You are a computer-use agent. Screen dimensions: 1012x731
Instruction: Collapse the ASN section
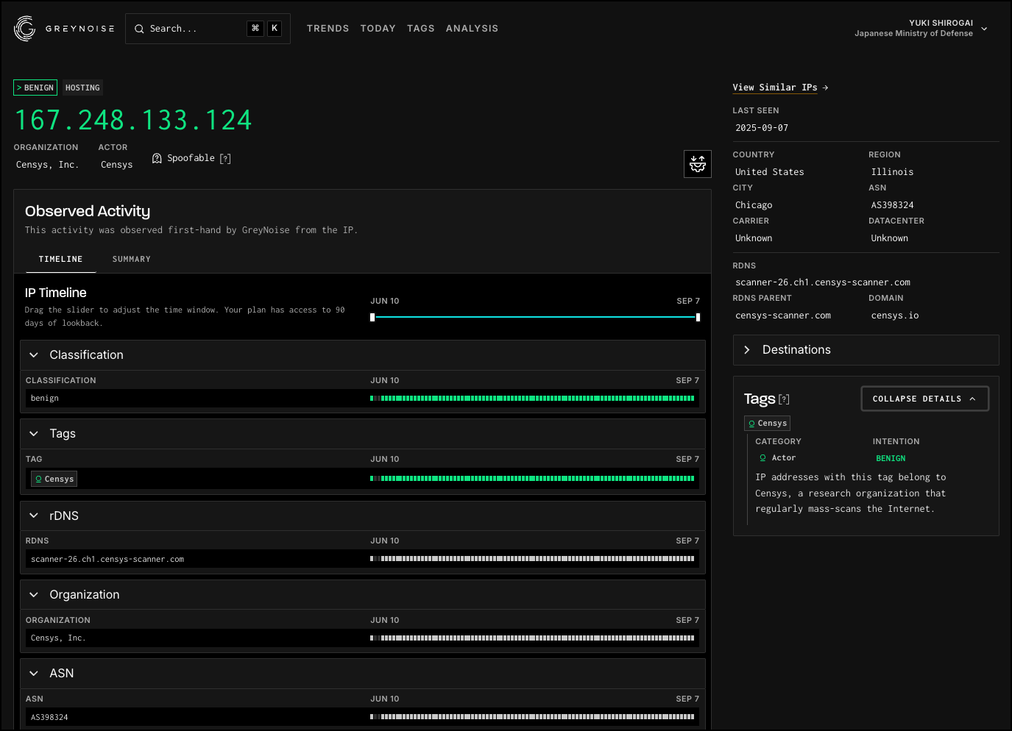click(34, 673)
